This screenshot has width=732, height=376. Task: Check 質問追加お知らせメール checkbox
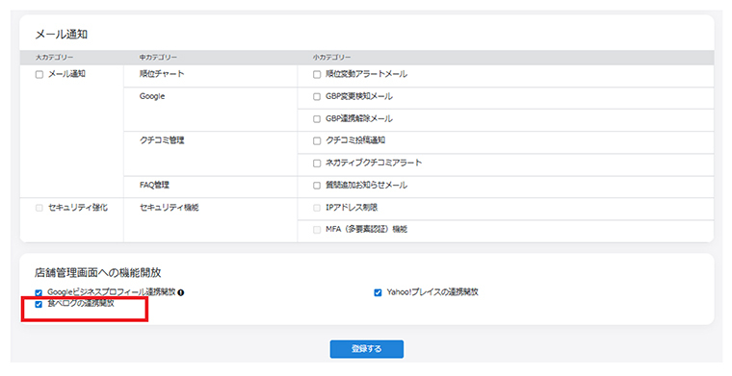pos(317,186)
